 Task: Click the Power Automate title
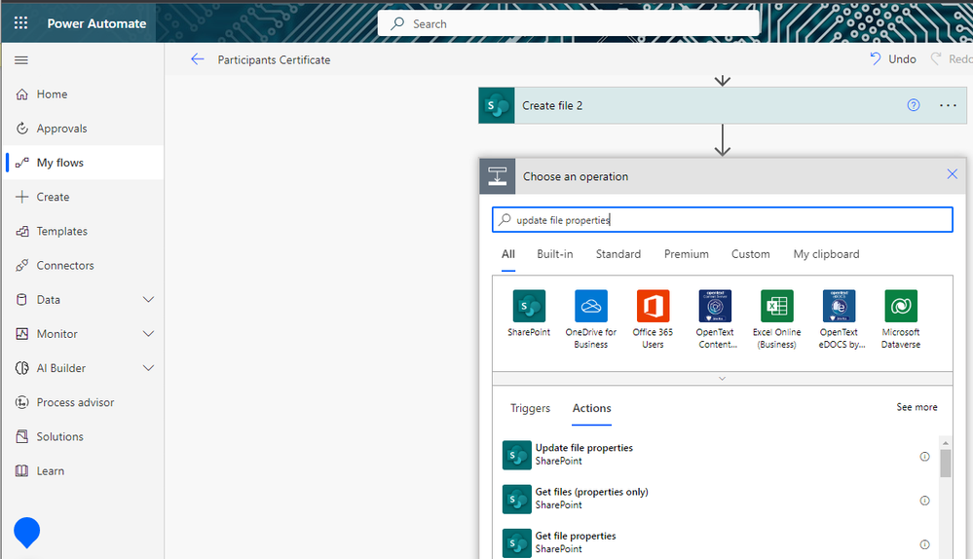[96, 23]
